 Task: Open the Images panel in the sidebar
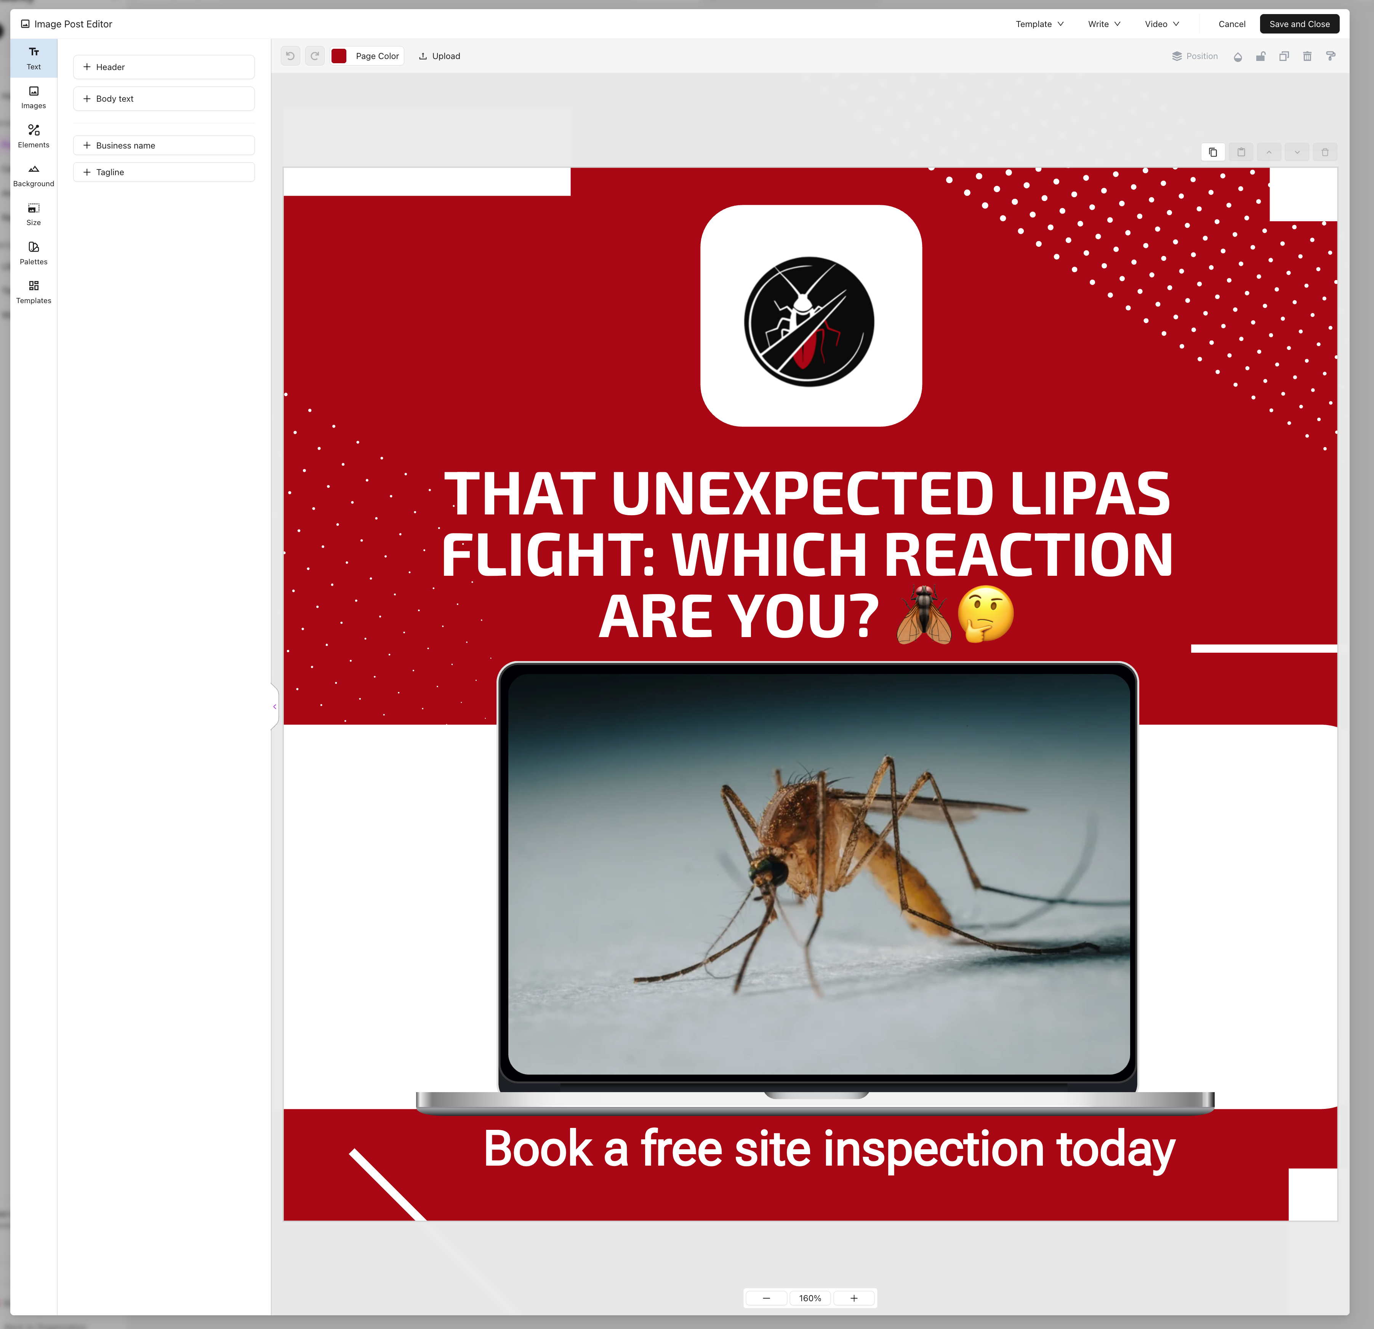pos(34,97)
